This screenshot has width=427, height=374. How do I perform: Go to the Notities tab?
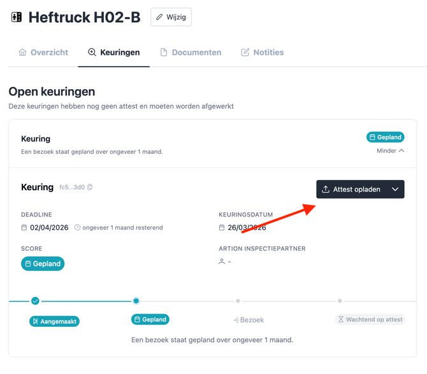click(x=262, y=52)
